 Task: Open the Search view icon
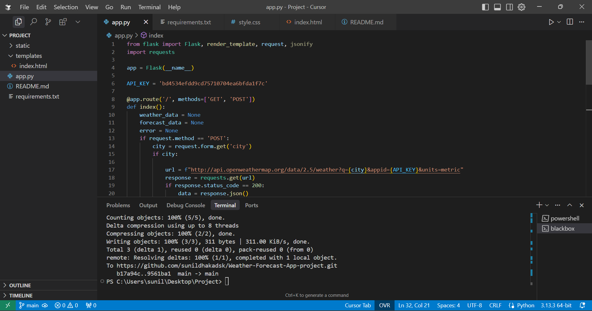(33, 22)
